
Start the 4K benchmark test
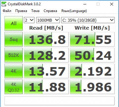pos(13,71)
